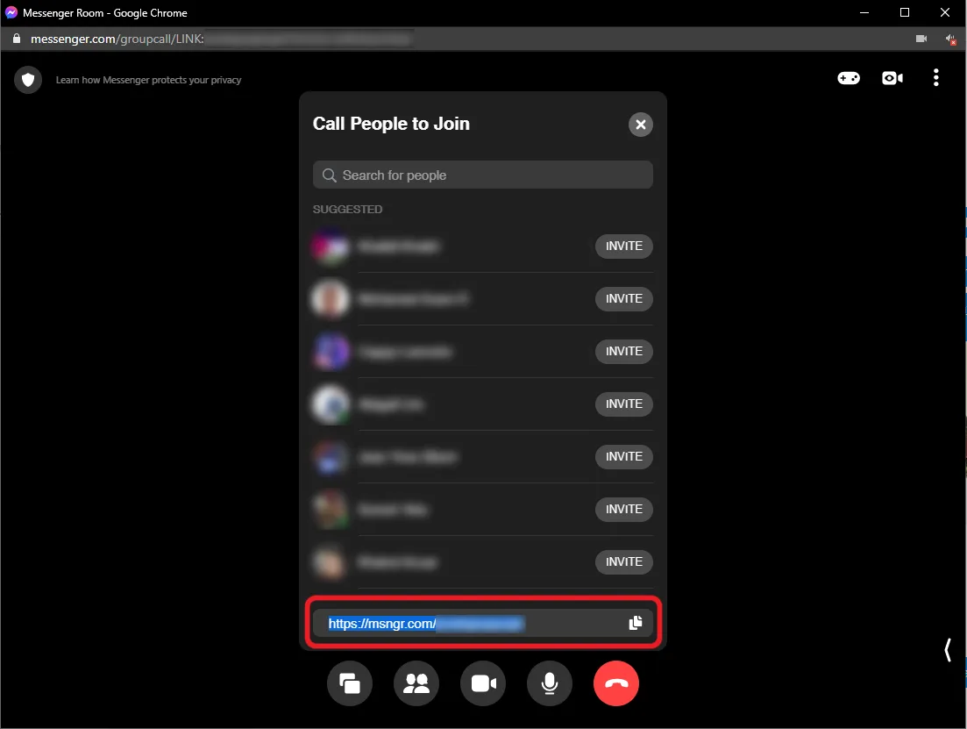This screenshot has height=729, width=967.
Task: Invite the second suggested contact
Action: tap(623, 299)
